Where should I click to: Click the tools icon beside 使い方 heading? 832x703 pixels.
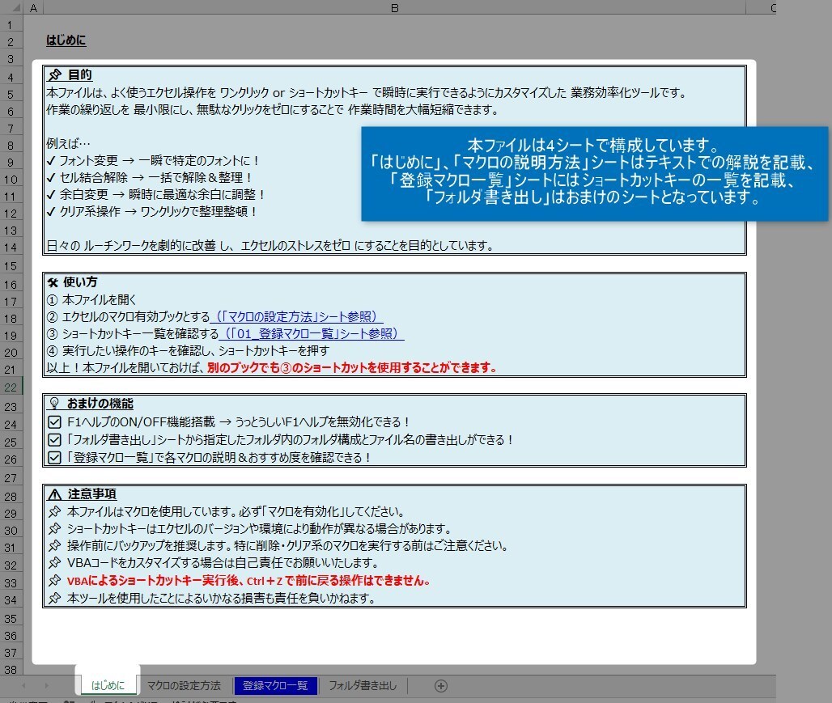[x=53, y=282]
